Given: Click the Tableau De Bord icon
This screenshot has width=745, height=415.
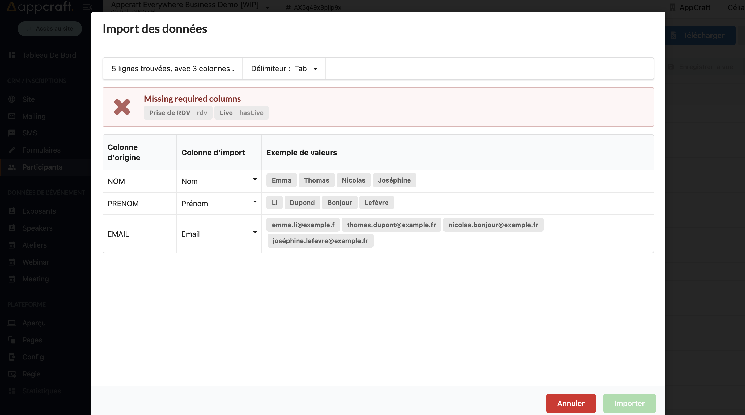Looking at the screenshot, I should [12, 55].
